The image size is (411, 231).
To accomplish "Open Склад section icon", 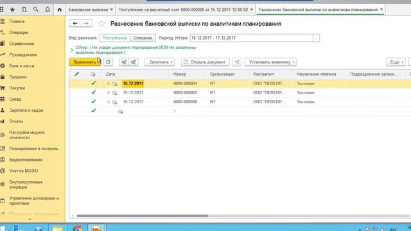I will (x=3, y=99).
